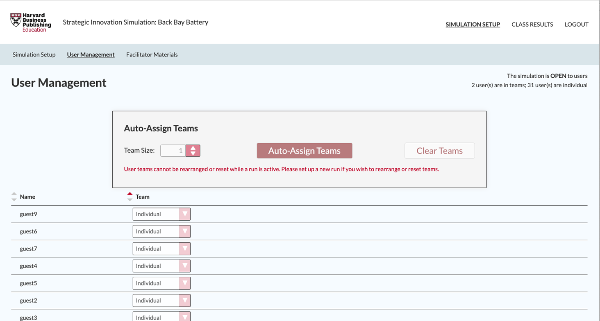The image size is (600, 321).
Task: Sort the list by the Name column
Action: click(x=14, y=197)
